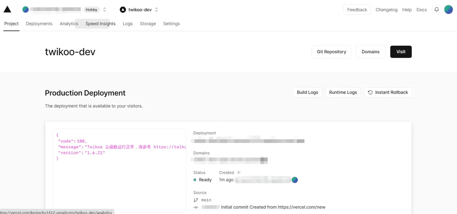Viewport: 457px width, 214px height.
Task: Open Build Logs
Action: (307, 92)
